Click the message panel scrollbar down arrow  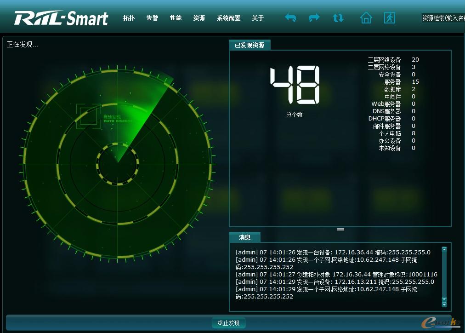(444, 304)
